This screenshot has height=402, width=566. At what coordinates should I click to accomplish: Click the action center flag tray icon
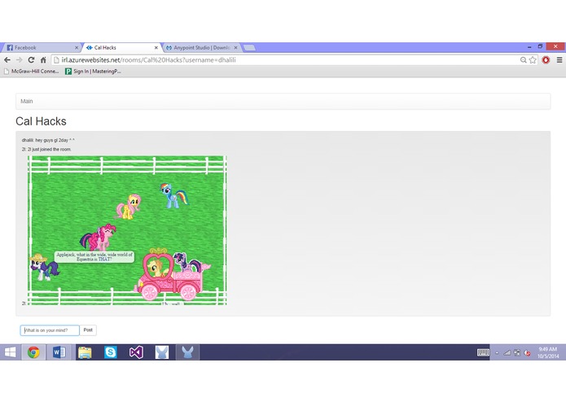coord(517,353)
